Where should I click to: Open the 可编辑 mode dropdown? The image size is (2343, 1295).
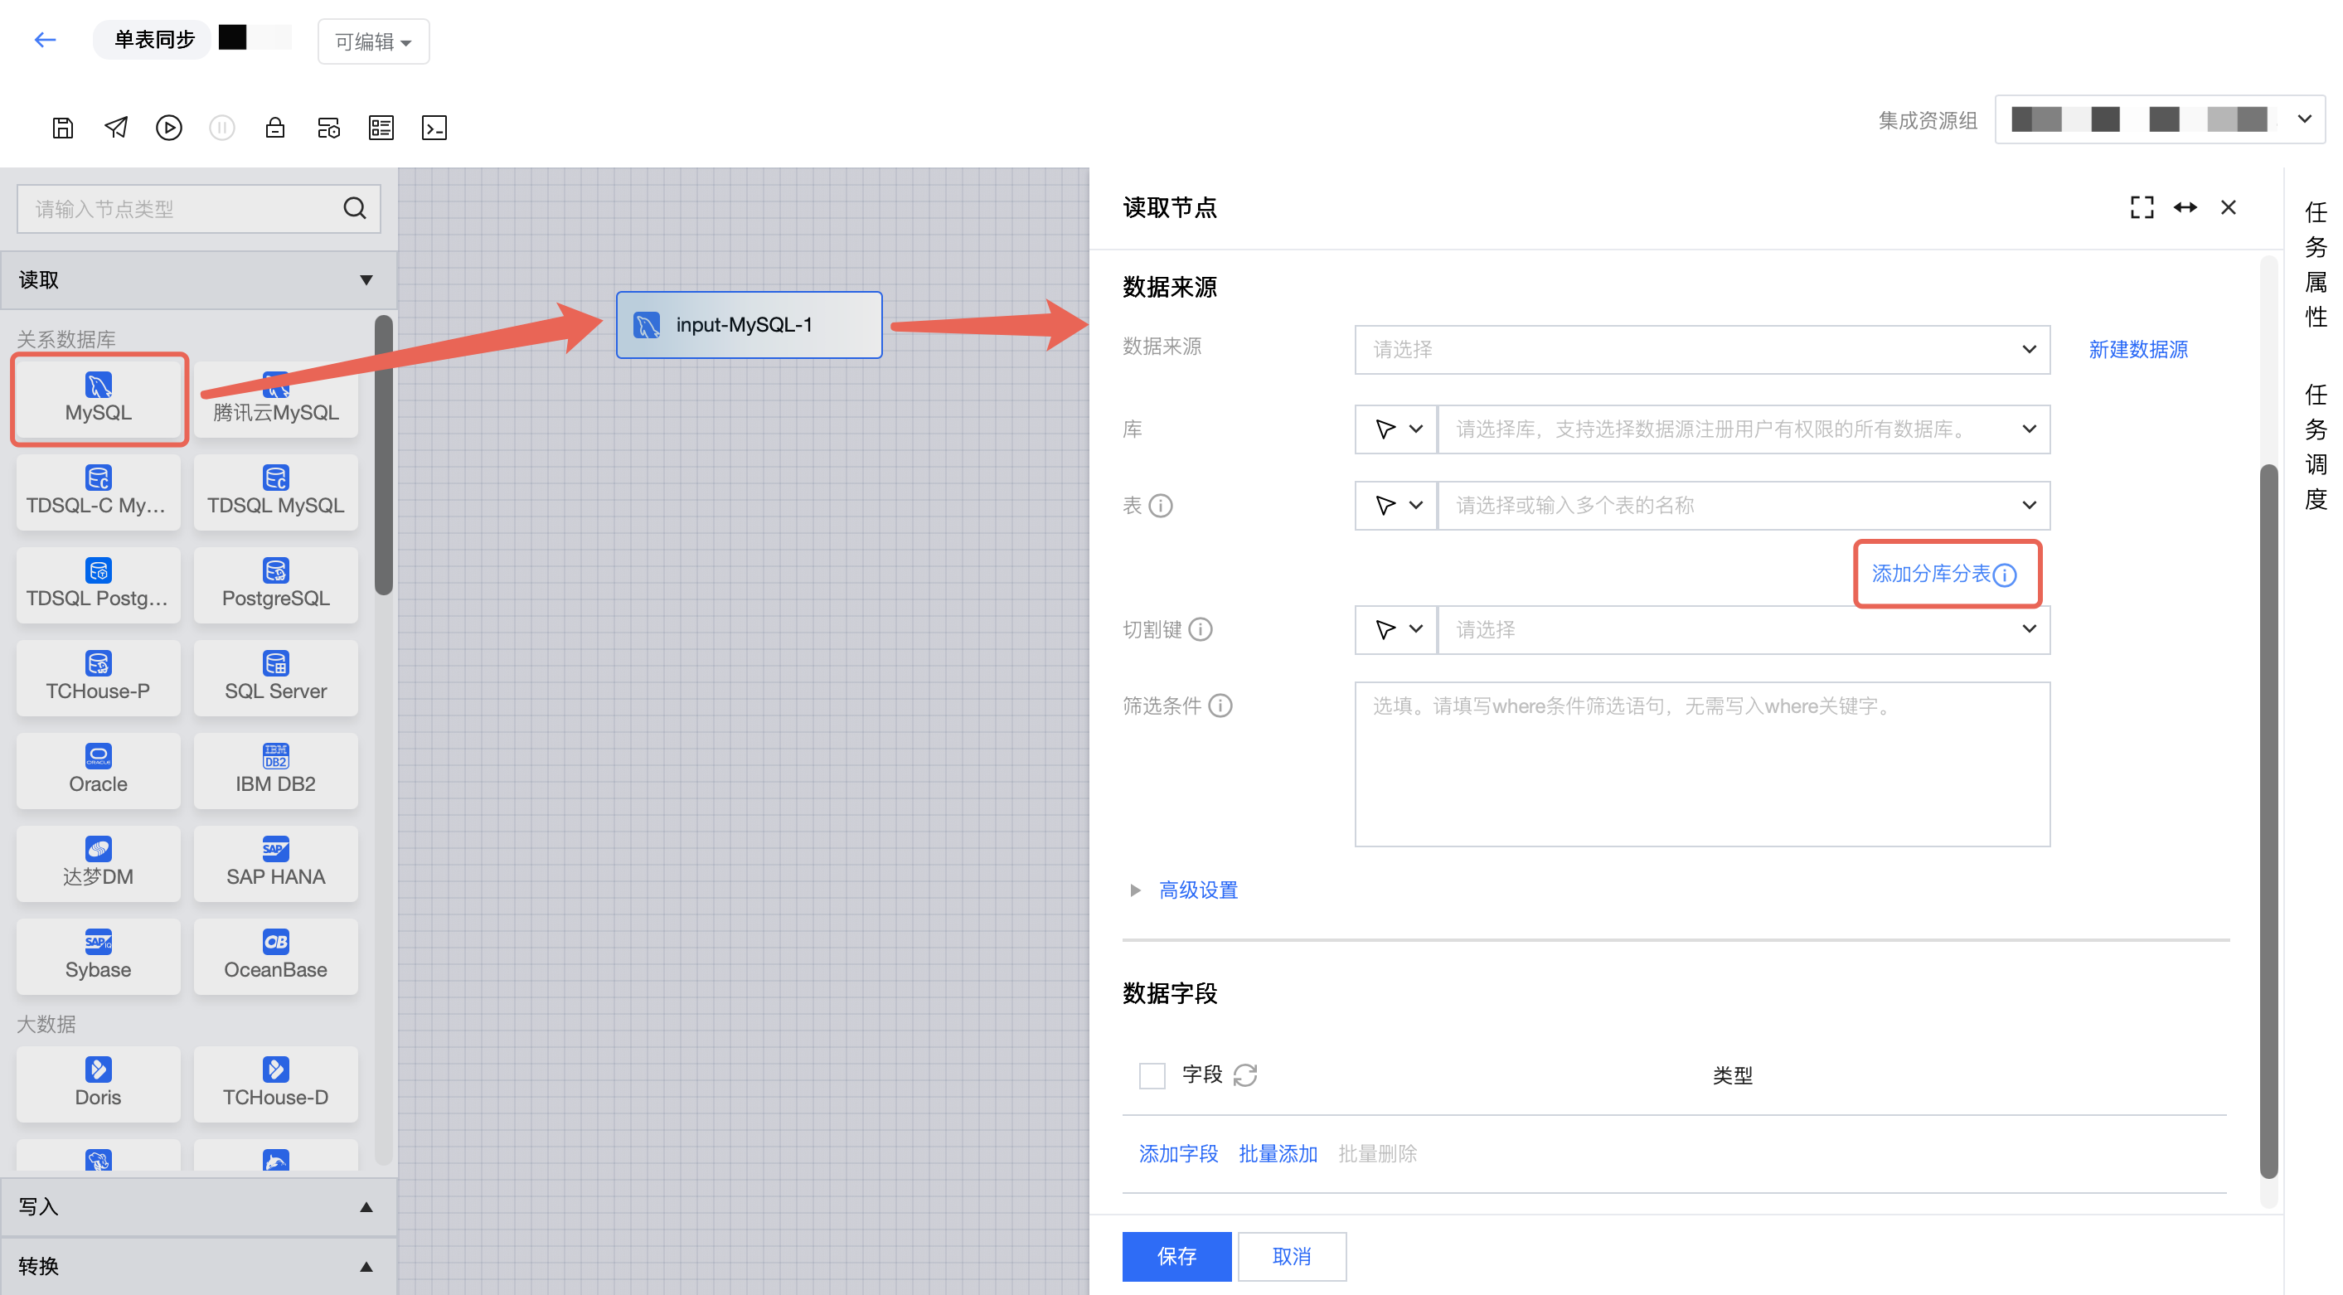(x=373, y=41)
